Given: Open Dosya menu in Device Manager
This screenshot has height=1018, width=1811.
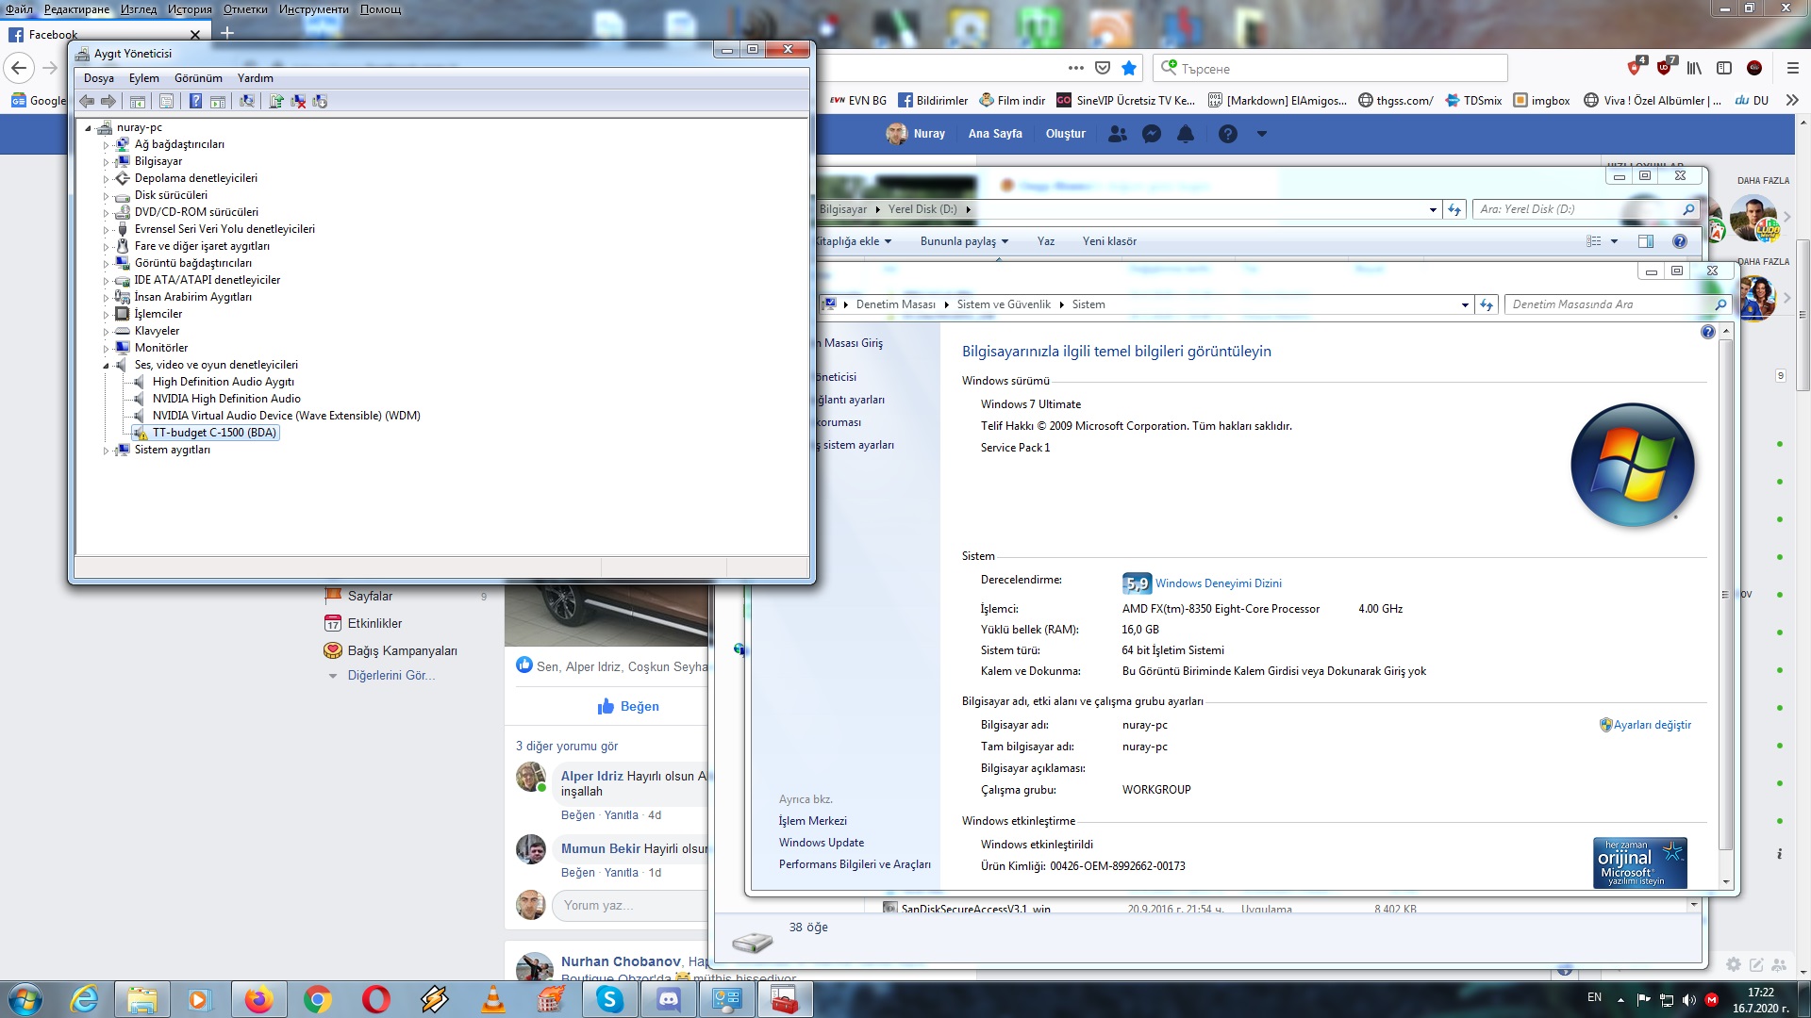Looking at the screenshot, I should pos(99,78).
